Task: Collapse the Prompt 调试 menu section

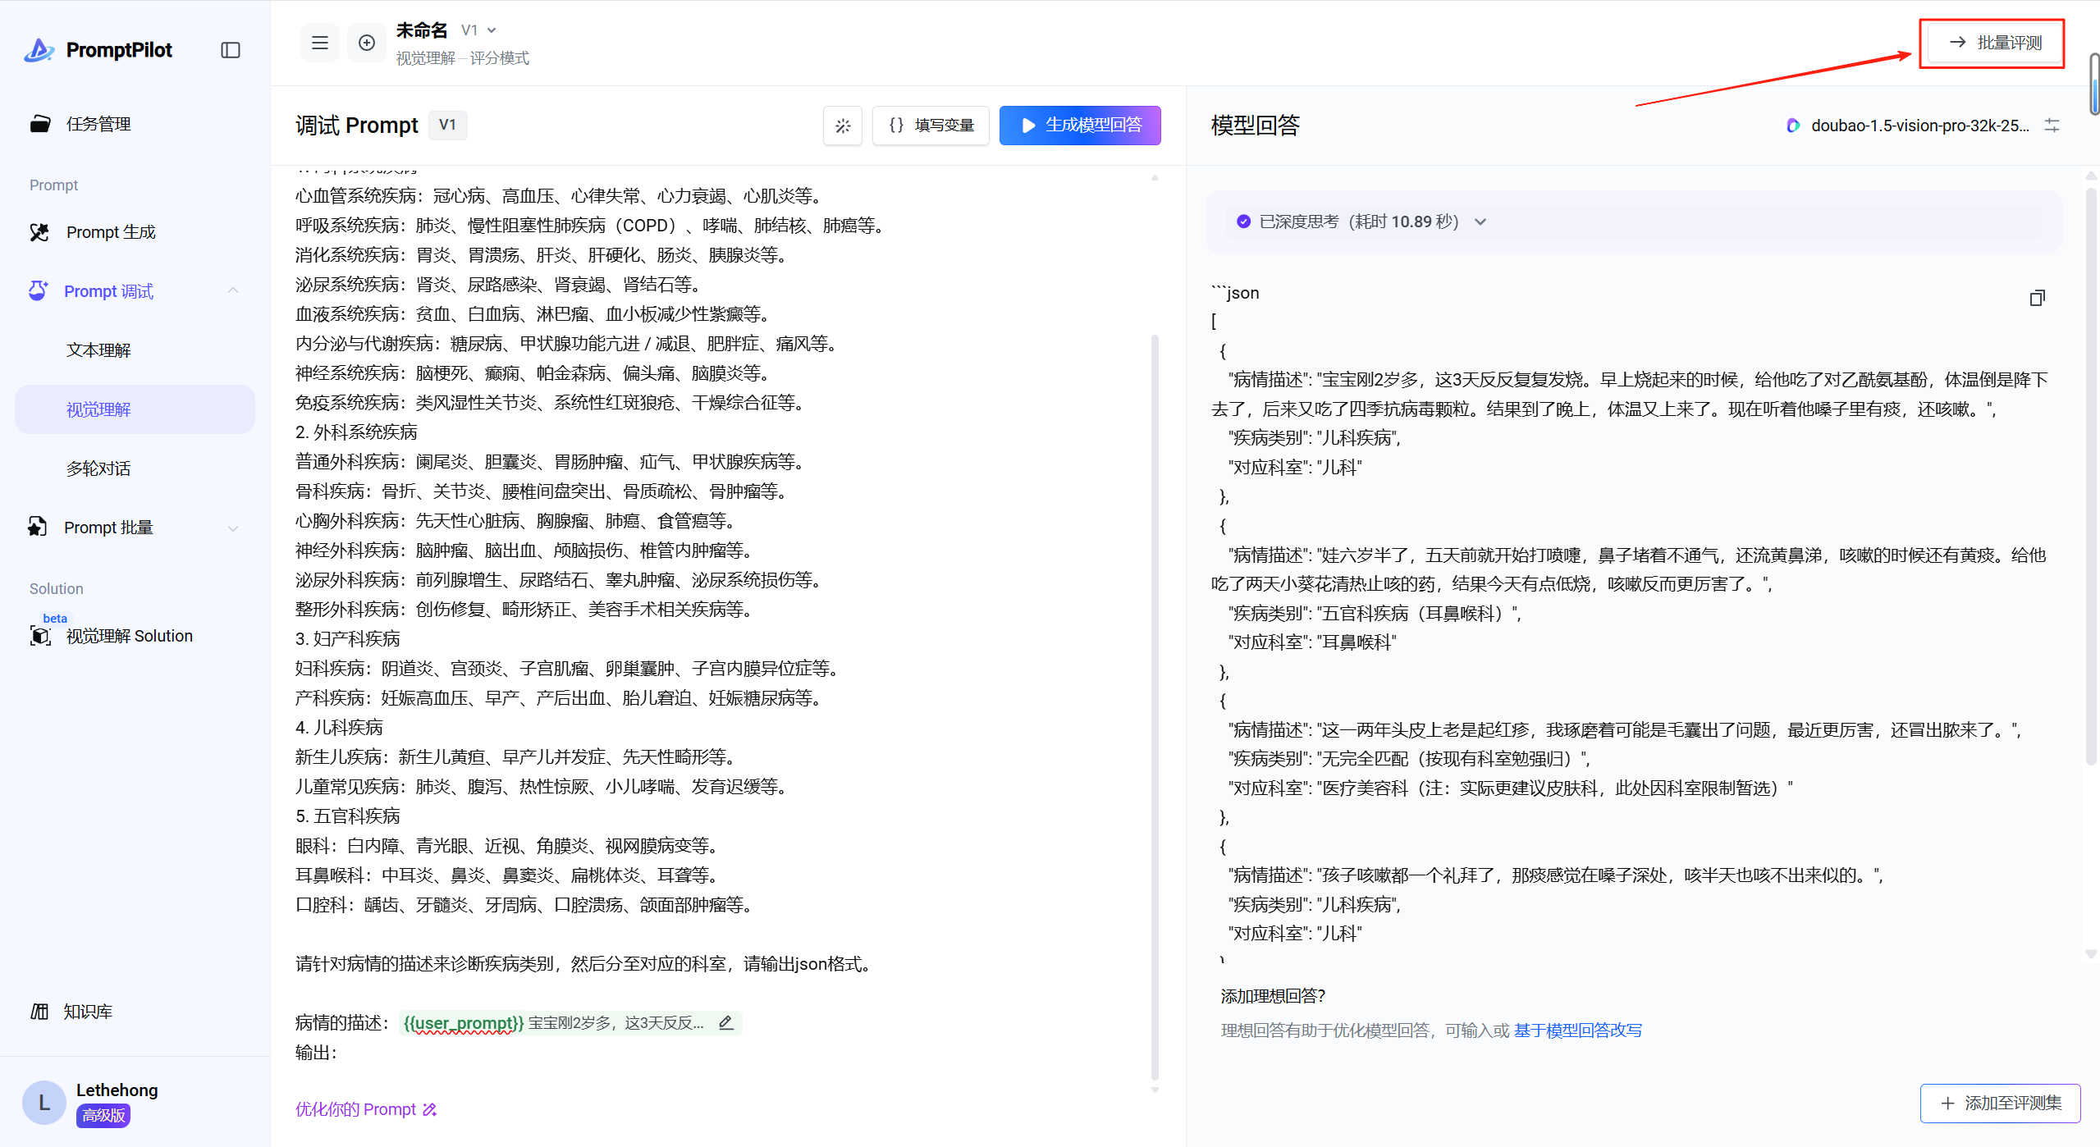Action: [x=233, y=291]
